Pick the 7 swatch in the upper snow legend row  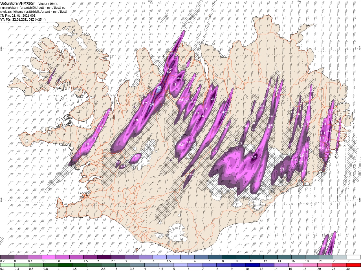tap(215, 257)
